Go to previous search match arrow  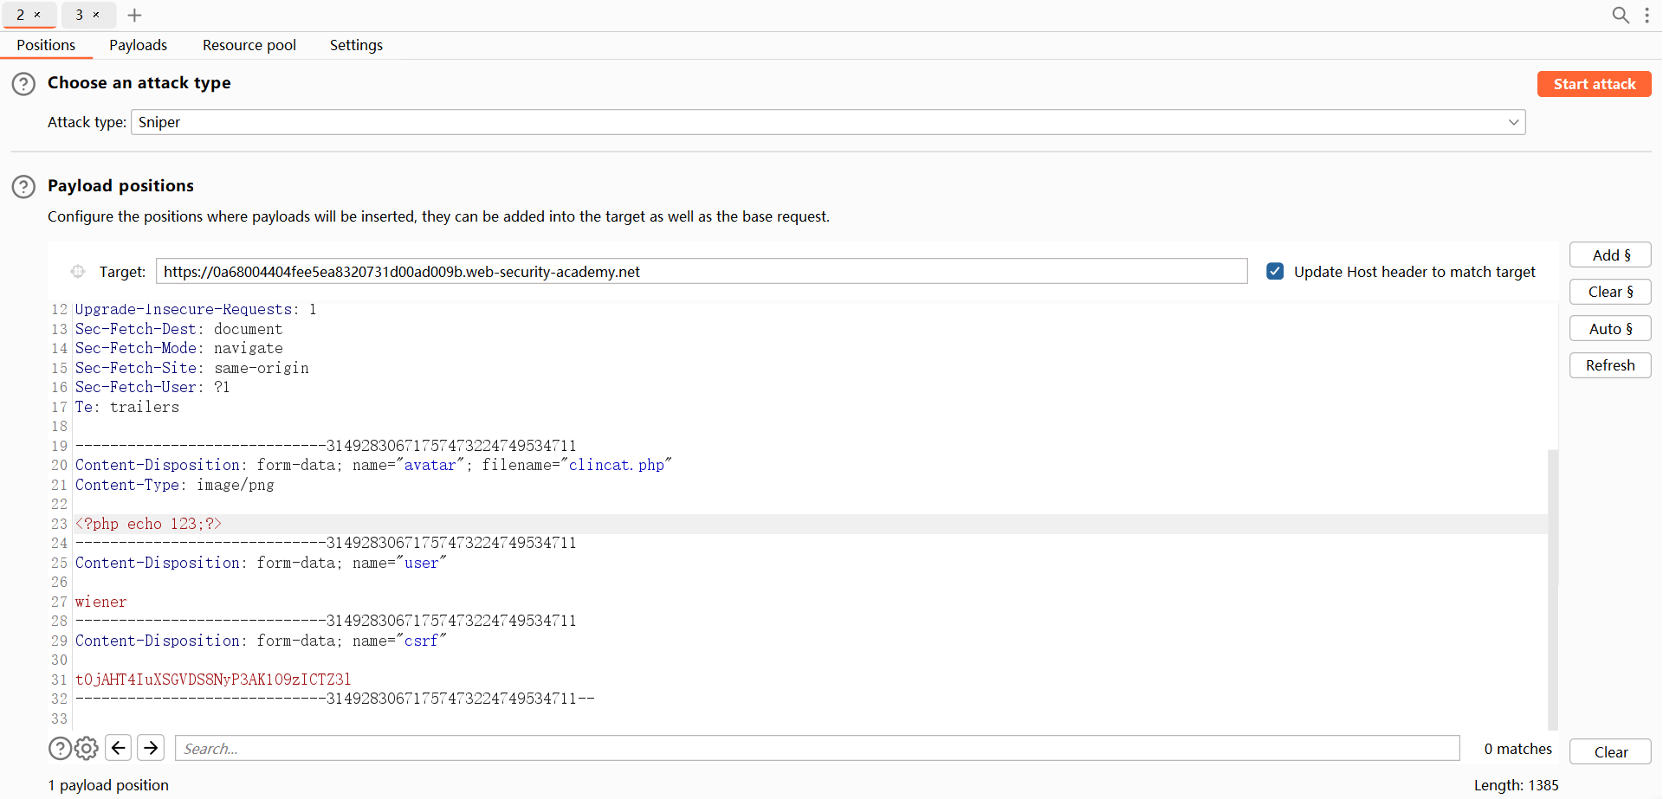tap(119, 748)
